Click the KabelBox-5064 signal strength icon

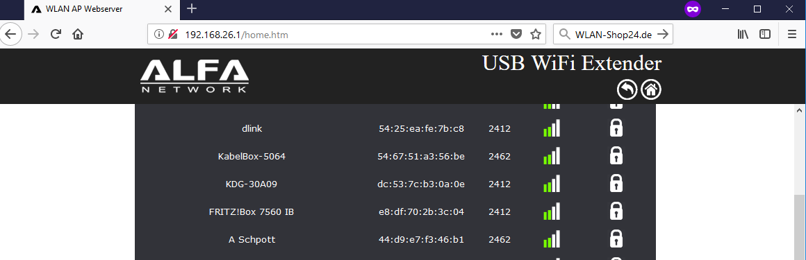[x=552, y=156]
